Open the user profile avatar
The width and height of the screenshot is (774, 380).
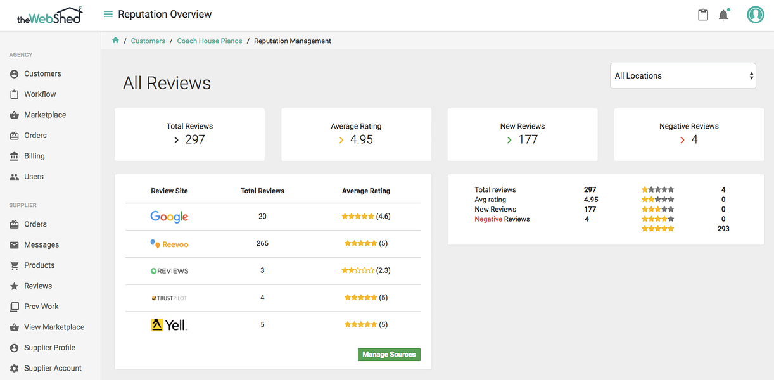(x=755, y=15)
